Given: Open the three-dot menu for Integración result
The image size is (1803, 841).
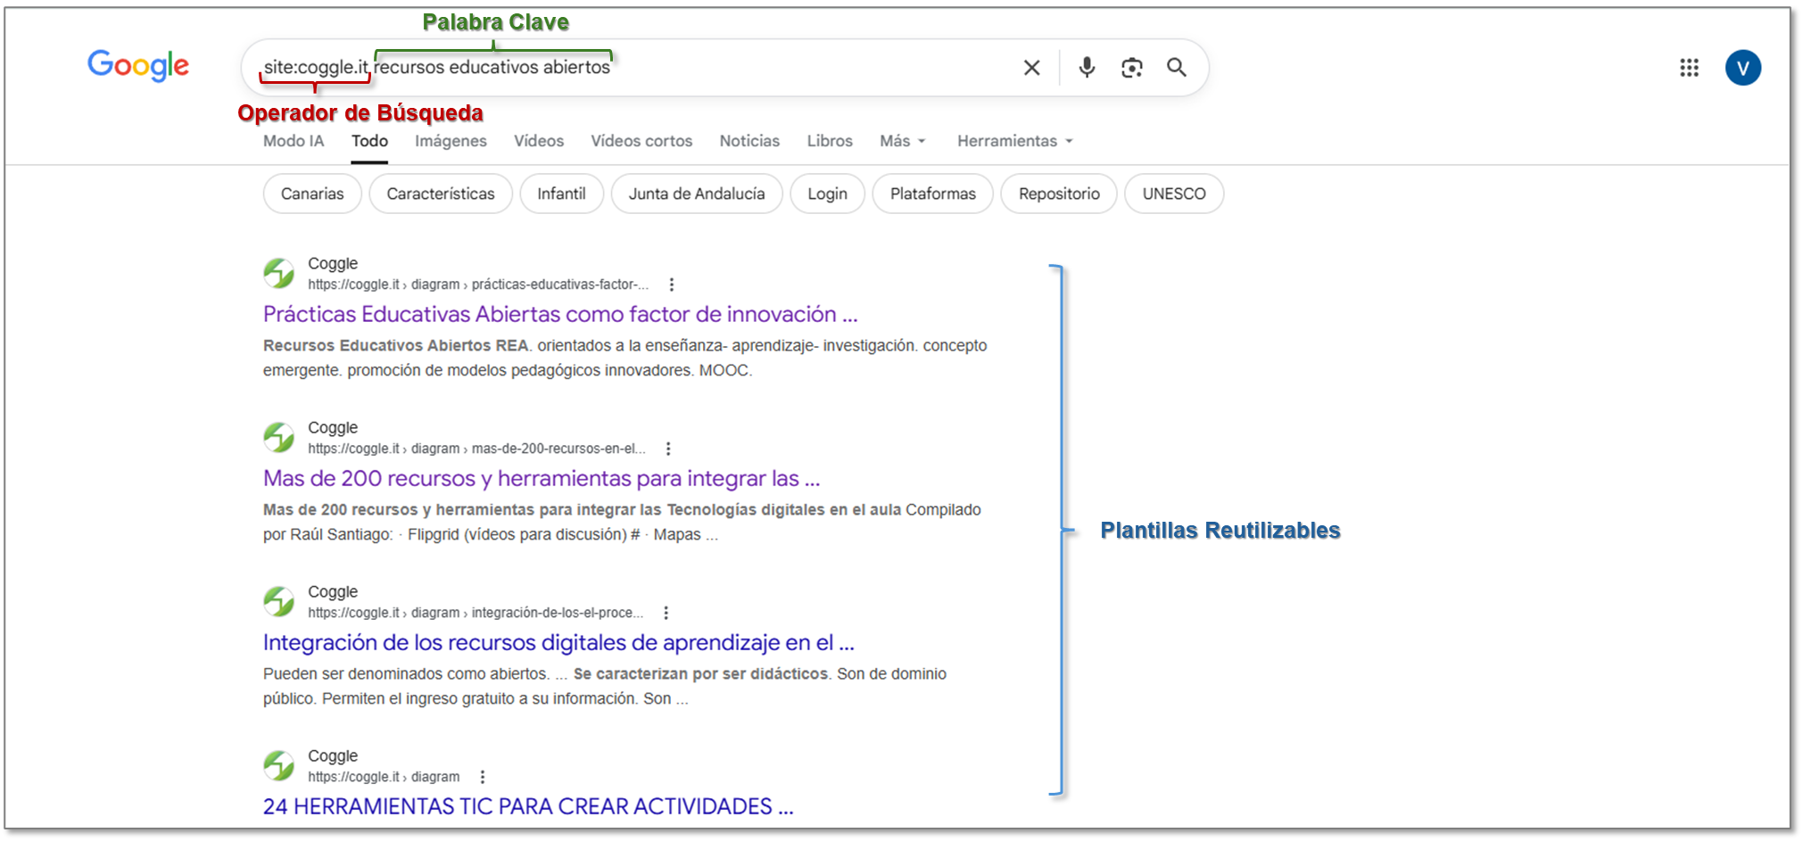Looking at the screenshot, I should [666, 613].
